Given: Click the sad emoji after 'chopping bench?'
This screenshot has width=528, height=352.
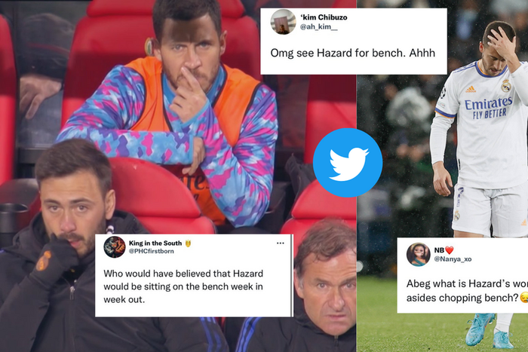Looking at the screenshot, I should pyautogui.click(x=523, y=298).
